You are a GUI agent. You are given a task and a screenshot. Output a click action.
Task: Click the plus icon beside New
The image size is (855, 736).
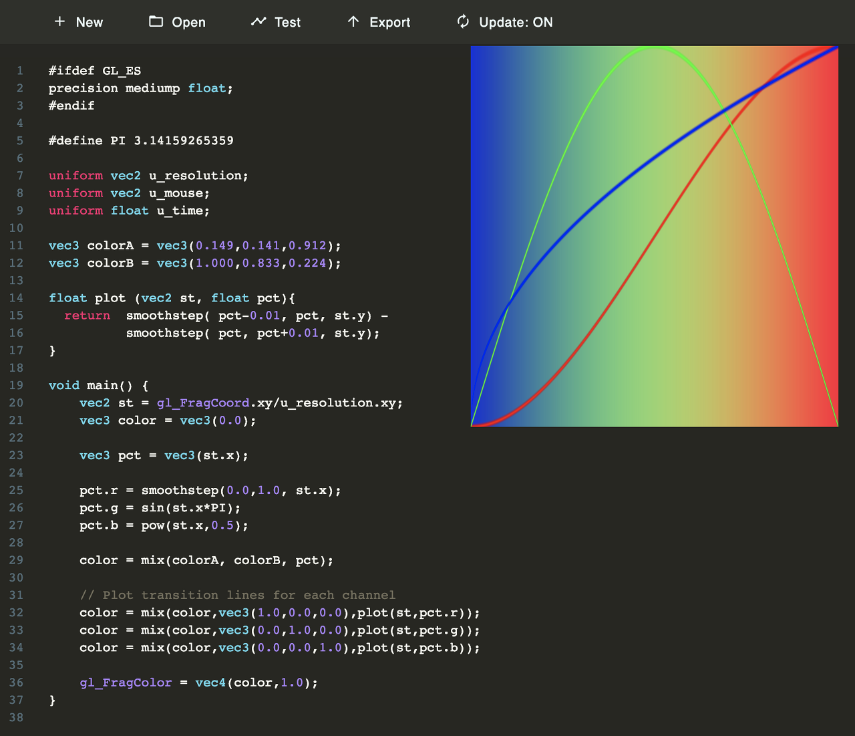[x=60, y=21]
